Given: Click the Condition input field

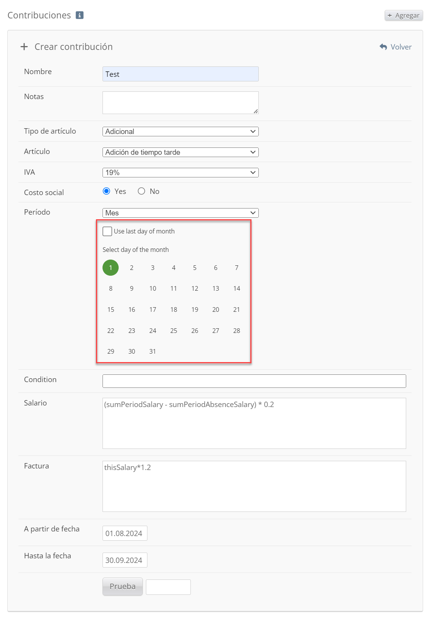Looking at the screenshot, I should tap(254, 381).
